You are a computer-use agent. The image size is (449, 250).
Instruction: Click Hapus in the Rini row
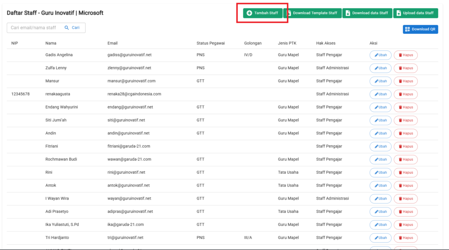pos(406,173)
